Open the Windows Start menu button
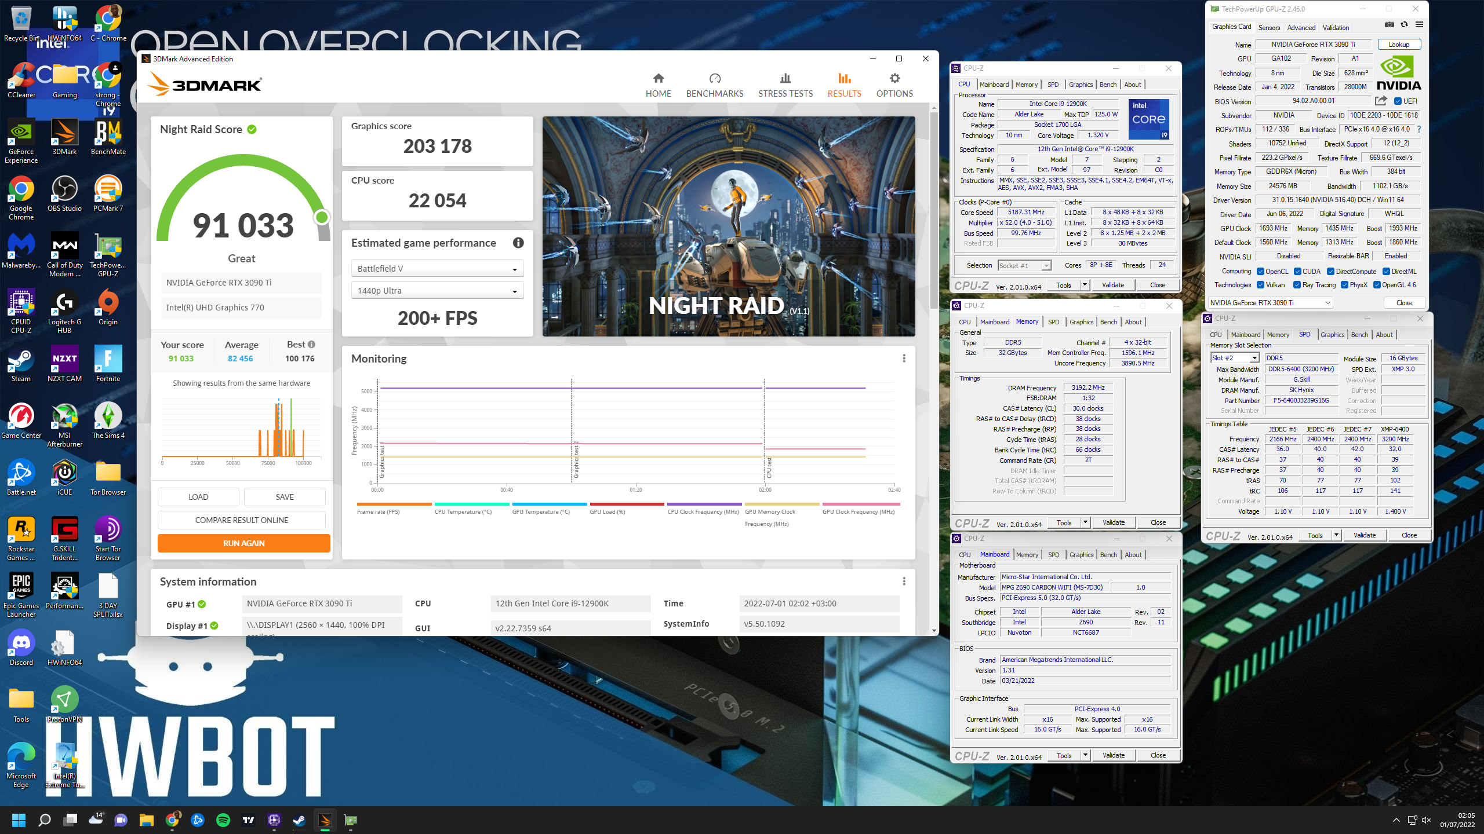 (19, 820)
